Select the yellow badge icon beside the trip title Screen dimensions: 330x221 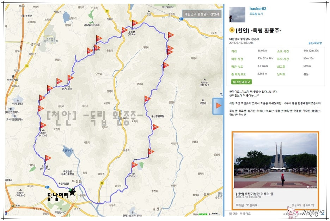point(232,30)
